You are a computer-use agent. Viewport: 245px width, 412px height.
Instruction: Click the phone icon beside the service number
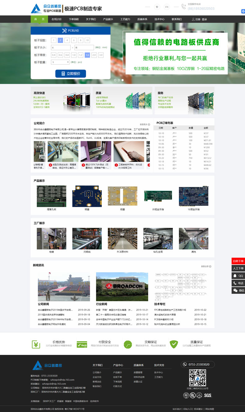[184, 7]
